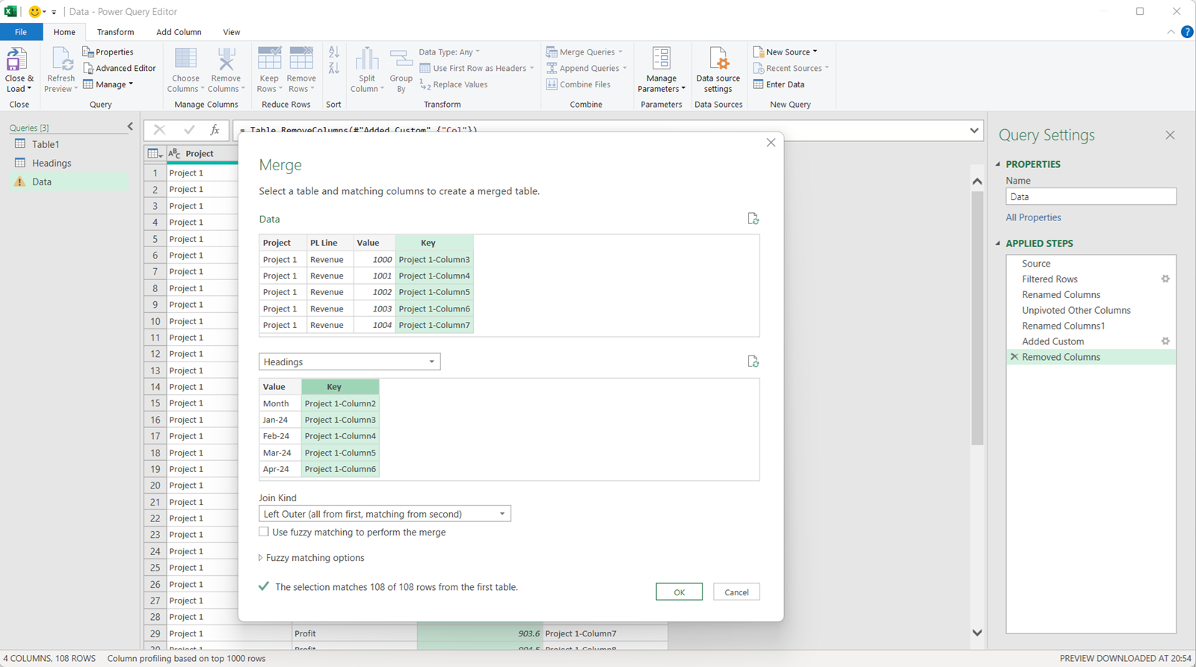Click Use First Row as Headers
1196x667 pixels.
pos(476,68)
